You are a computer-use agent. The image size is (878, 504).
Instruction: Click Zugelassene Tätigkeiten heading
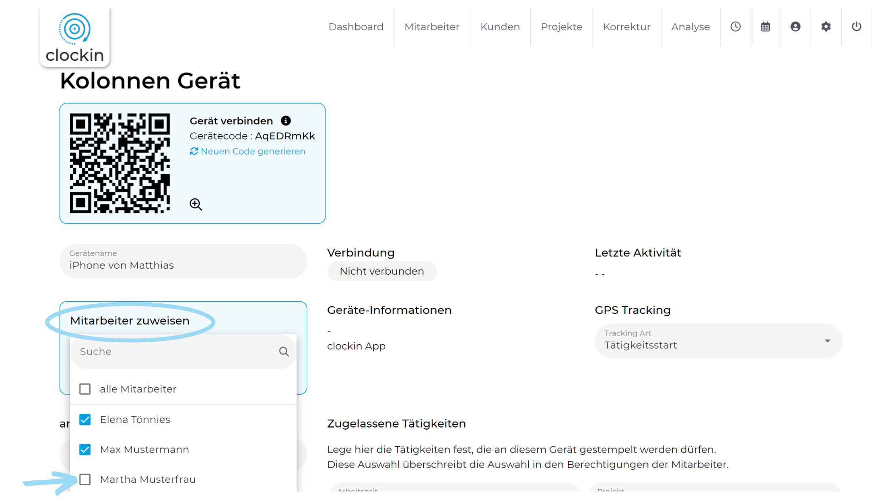click(396, 424)
